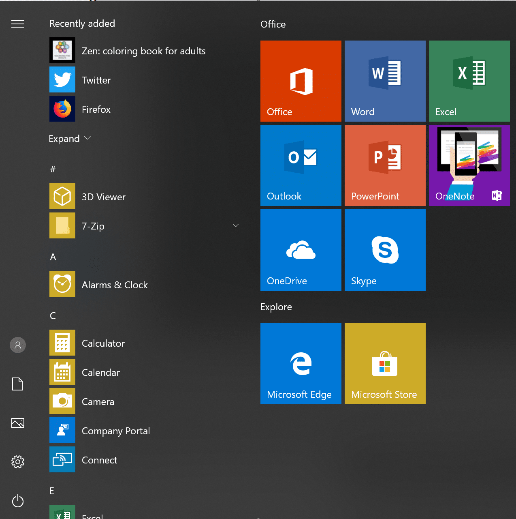Viewport: 516px width, 519px height.
Task: Launch Firefox from Recently added
Action: coord(62,109)
